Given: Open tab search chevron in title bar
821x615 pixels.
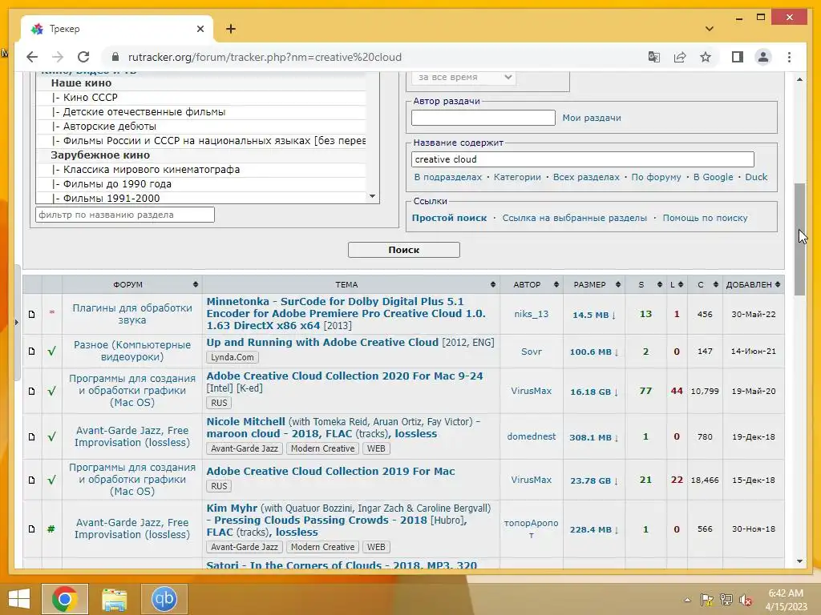Looking at the screenshot, I should pyautogui.click(x=709, y=29).
